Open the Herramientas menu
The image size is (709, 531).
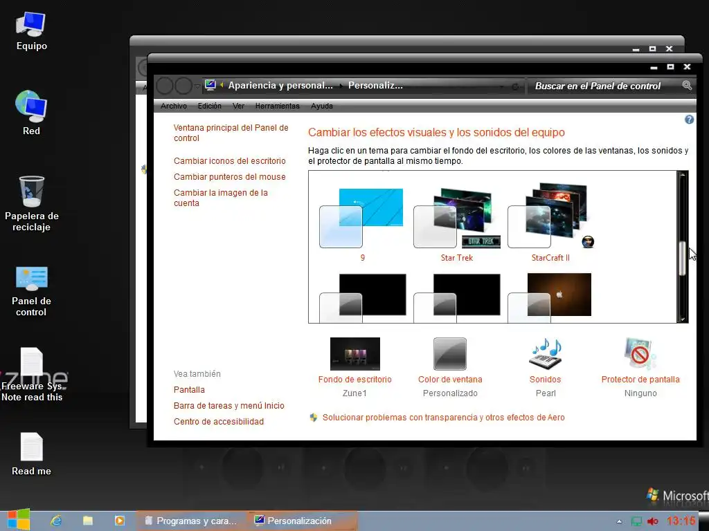tap(277, 106)
